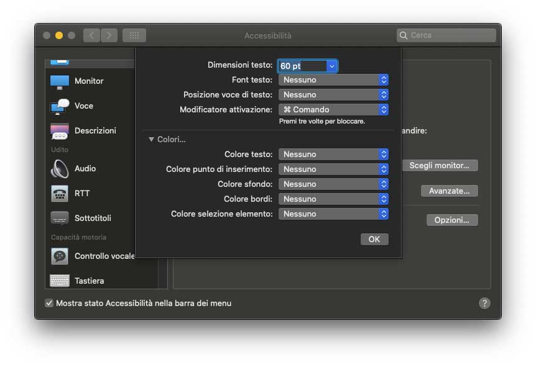The image size is (536, 365).
Task: Open the Dimensioni testo size arrow
Action: click(331, 66)
